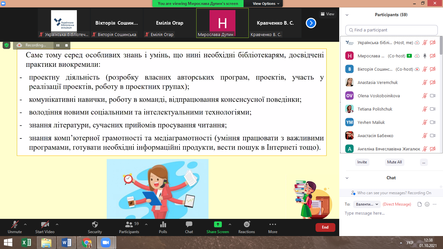This screenshot has height=249, width=443.
Task: Open the Chat toolbar item
Action: tap(189, 225)
